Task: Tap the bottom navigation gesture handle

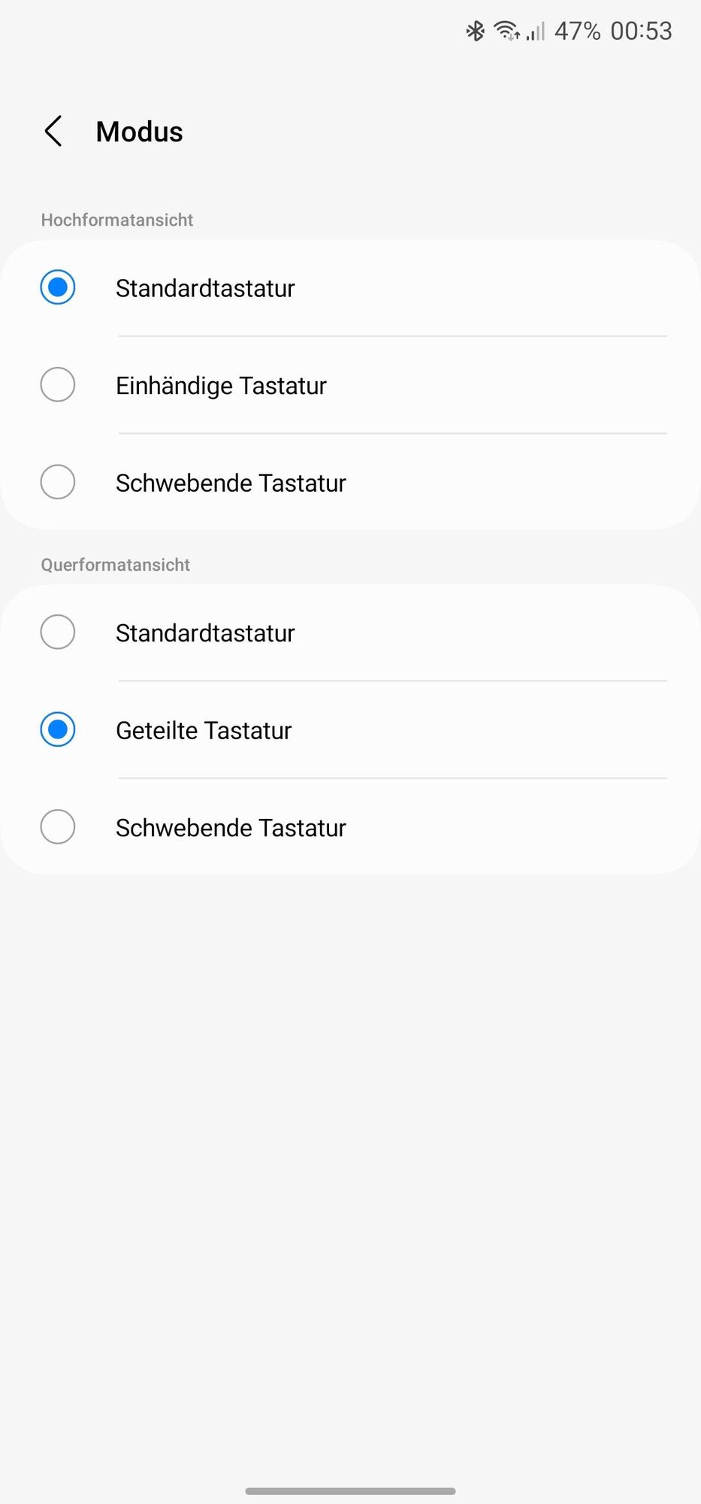Action: point(350,1490)
